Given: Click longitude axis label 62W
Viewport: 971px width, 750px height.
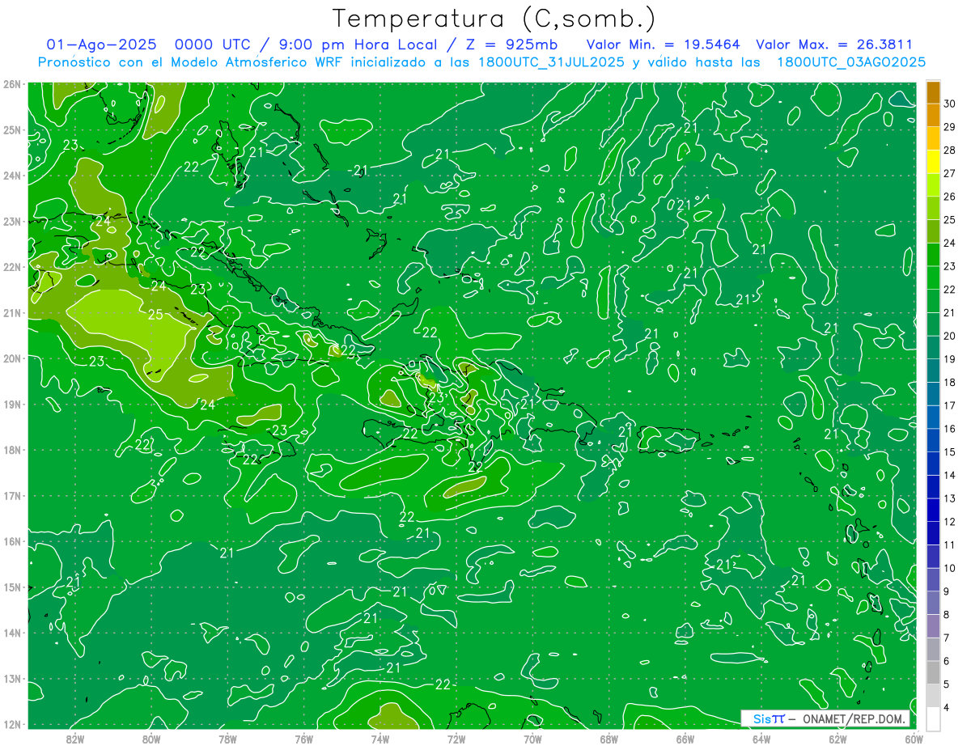Looking at the screenshot, I should [x=837, y=739].
